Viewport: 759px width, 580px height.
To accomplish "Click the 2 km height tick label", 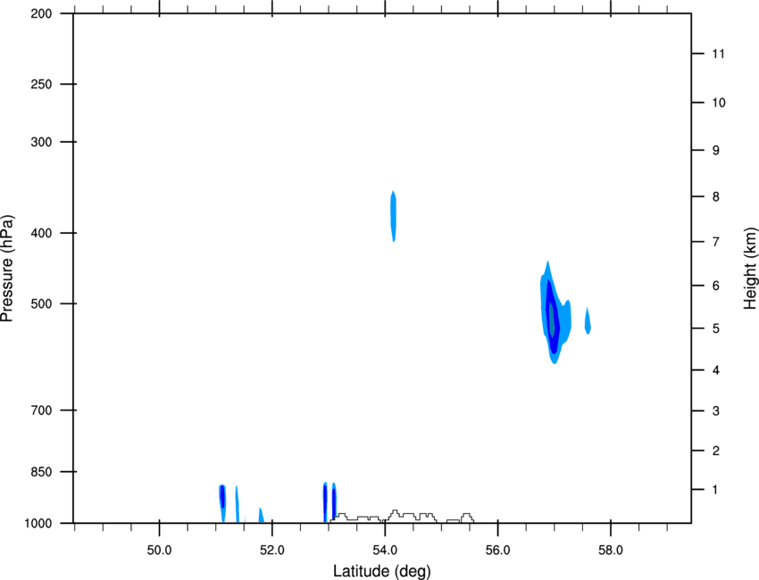I will [716, 451].
